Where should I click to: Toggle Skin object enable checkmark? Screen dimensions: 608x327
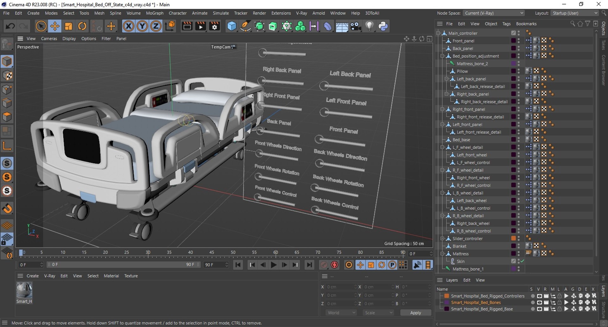[x=522, y=261]
